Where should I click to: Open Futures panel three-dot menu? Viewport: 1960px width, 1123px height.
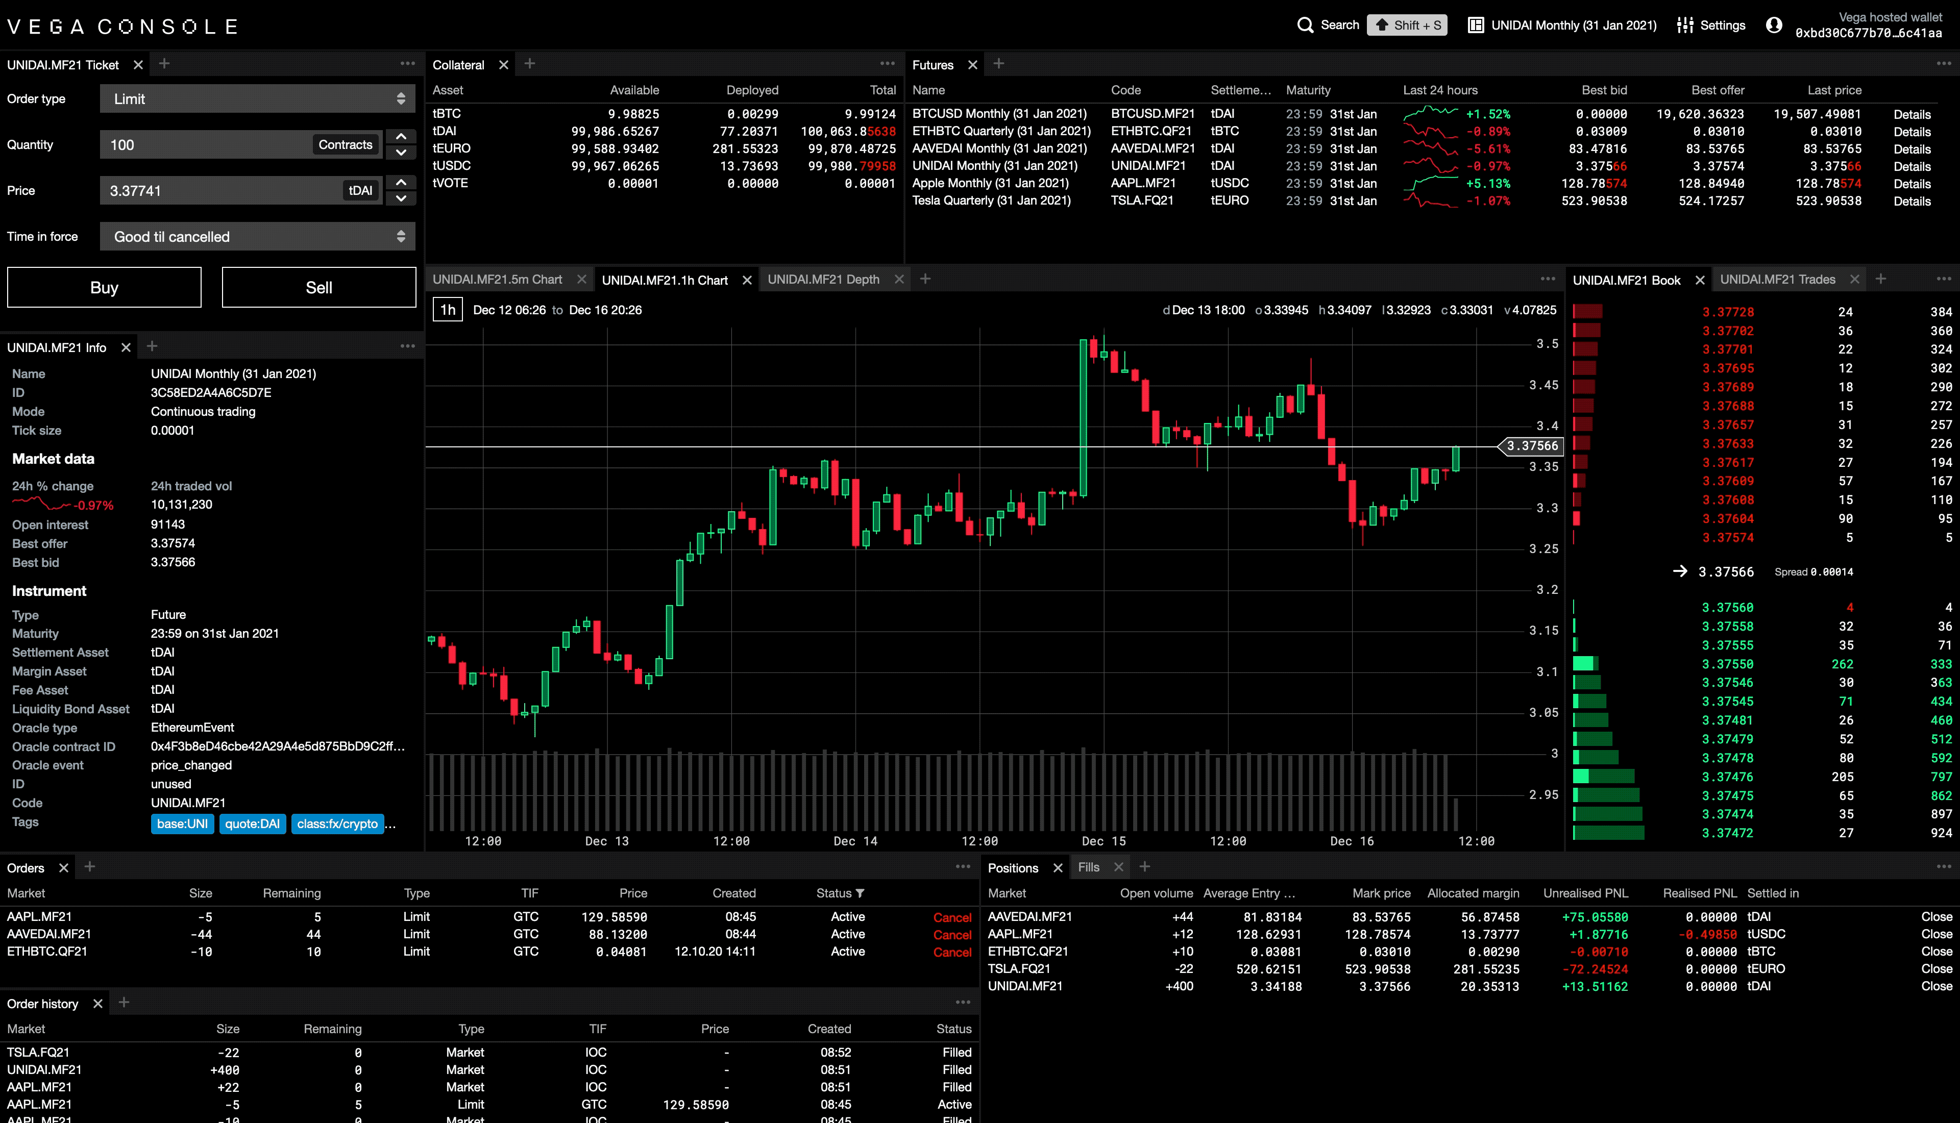coord(1943,64)
